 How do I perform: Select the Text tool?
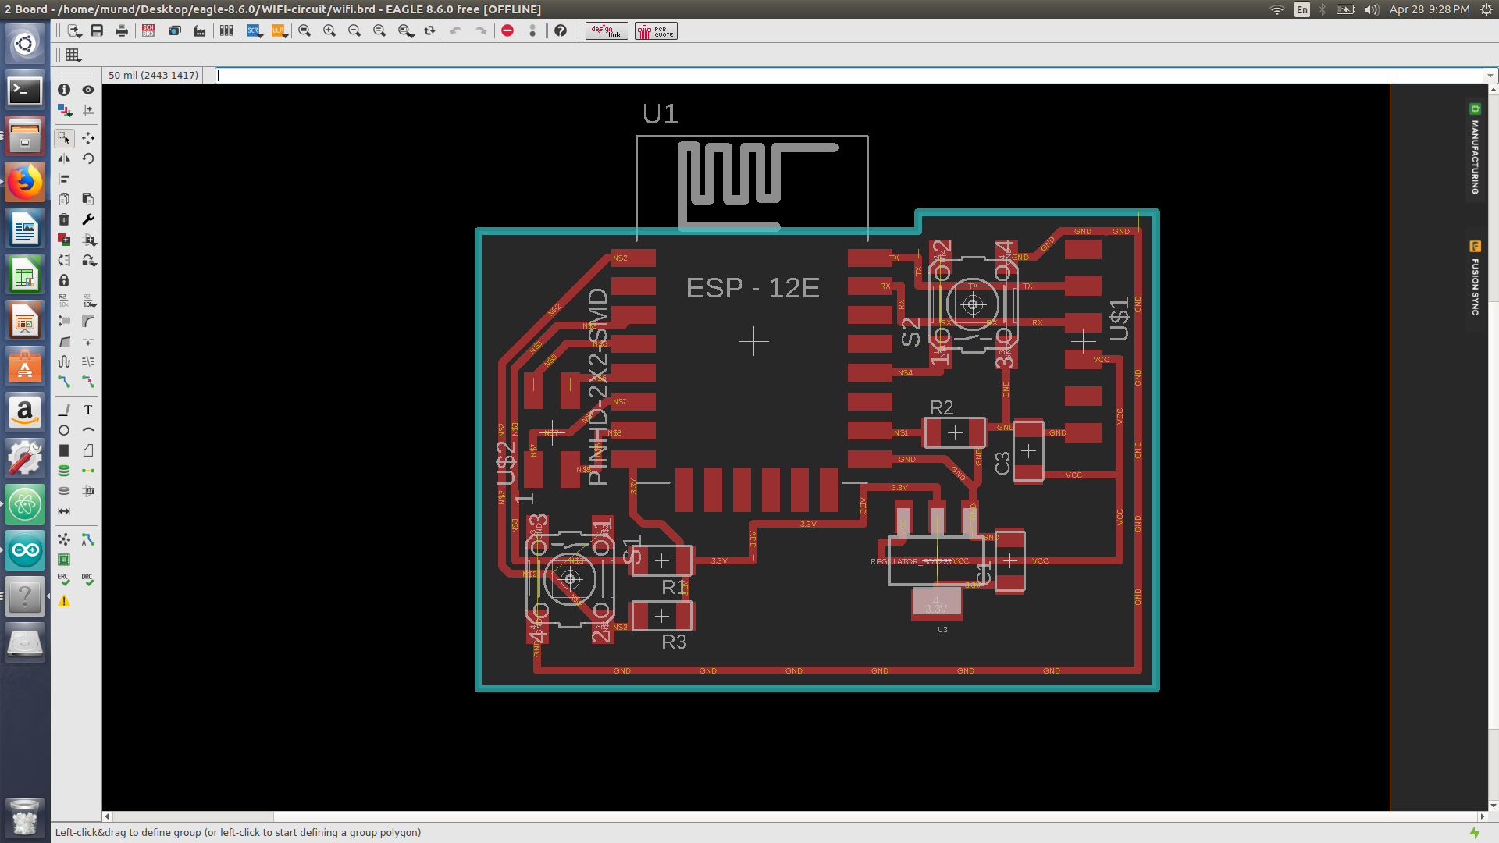point(88,410)
